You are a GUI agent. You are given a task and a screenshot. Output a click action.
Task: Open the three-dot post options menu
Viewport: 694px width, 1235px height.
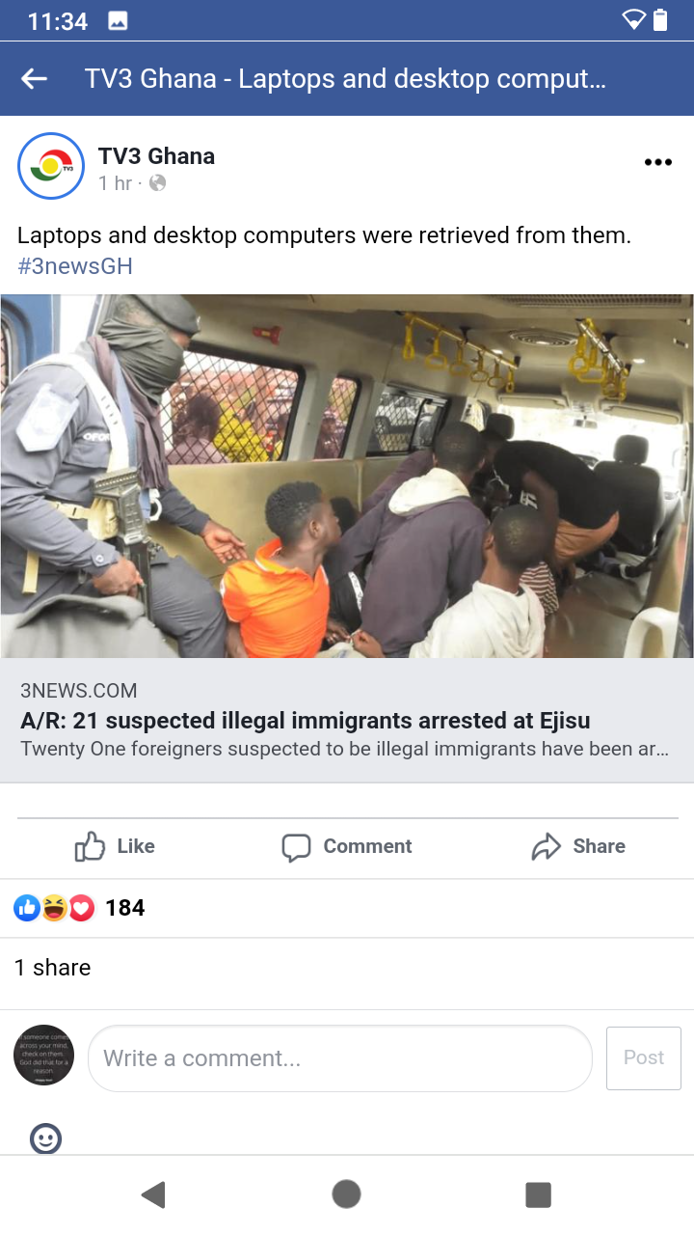pos(657,162)
